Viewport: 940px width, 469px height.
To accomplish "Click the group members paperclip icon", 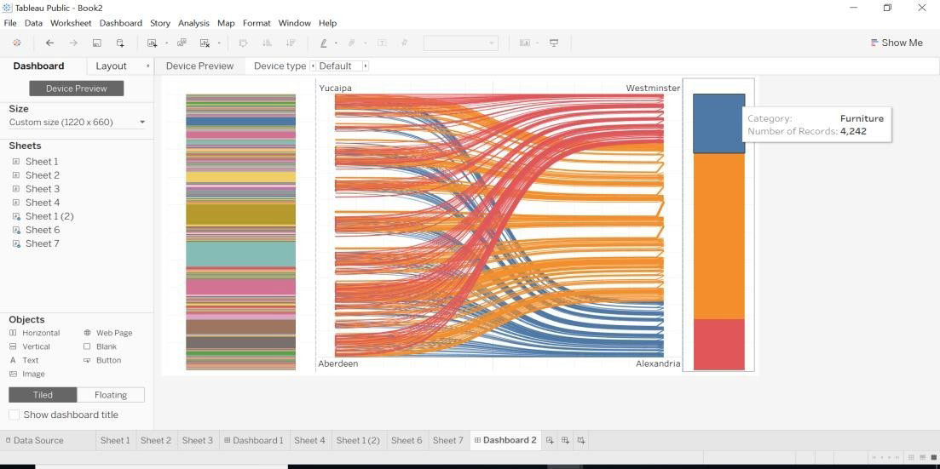I will tap(352, 43).
